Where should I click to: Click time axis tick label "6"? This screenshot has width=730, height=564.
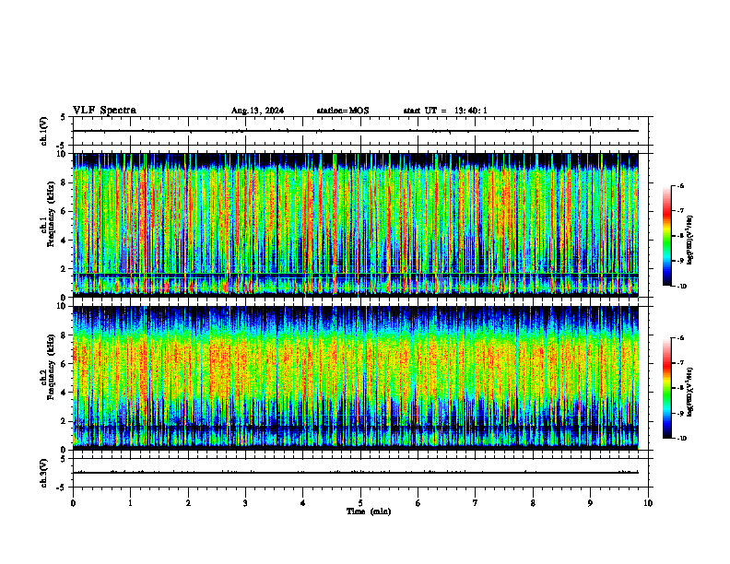point(418,503)
